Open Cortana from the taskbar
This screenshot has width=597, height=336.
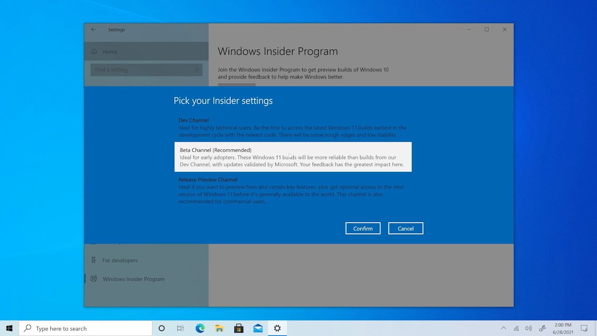[x=161, y=329]
